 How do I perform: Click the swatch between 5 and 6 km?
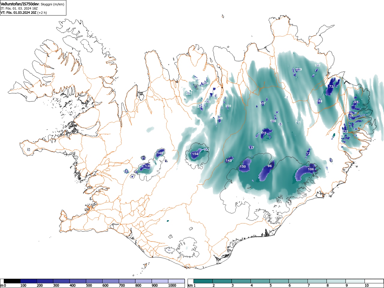[280, 281]
